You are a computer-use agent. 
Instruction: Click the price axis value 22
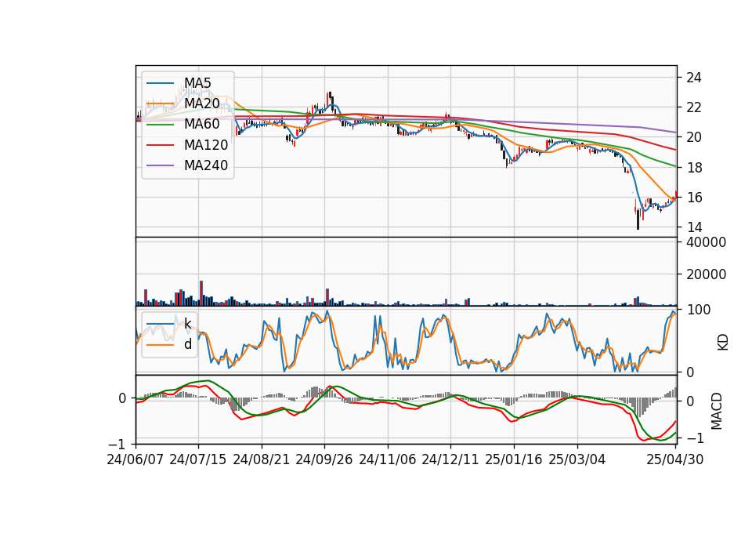(x=694, y=107)
